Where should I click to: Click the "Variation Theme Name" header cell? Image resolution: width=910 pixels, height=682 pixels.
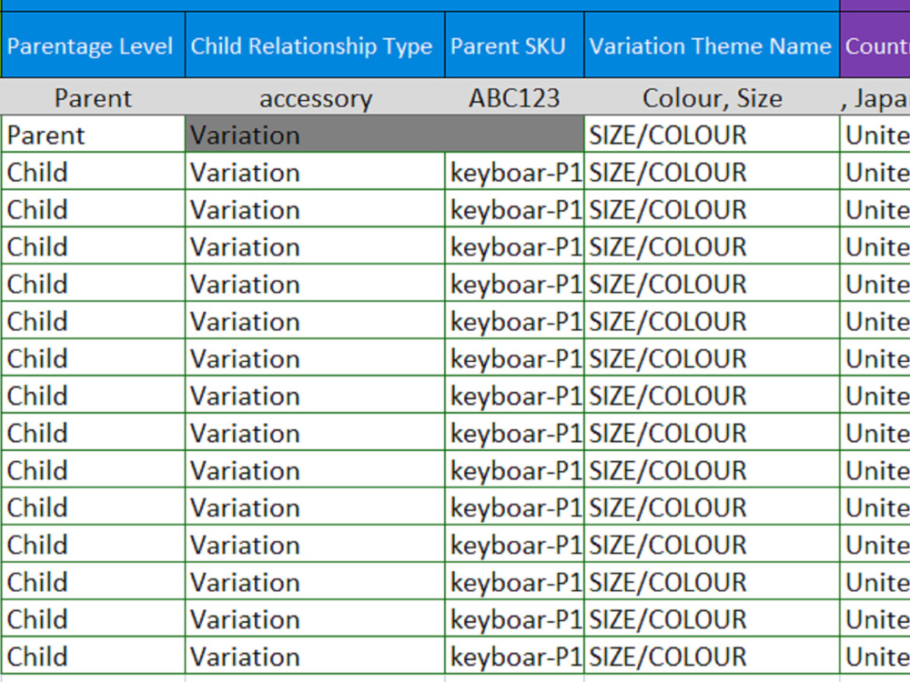712,45
